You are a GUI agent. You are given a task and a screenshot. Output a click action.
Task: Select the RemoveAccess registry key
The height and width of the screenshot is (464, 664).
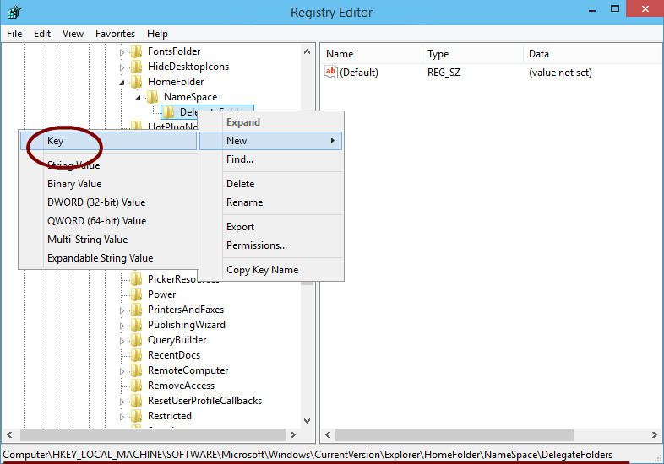tap(181, 386)
